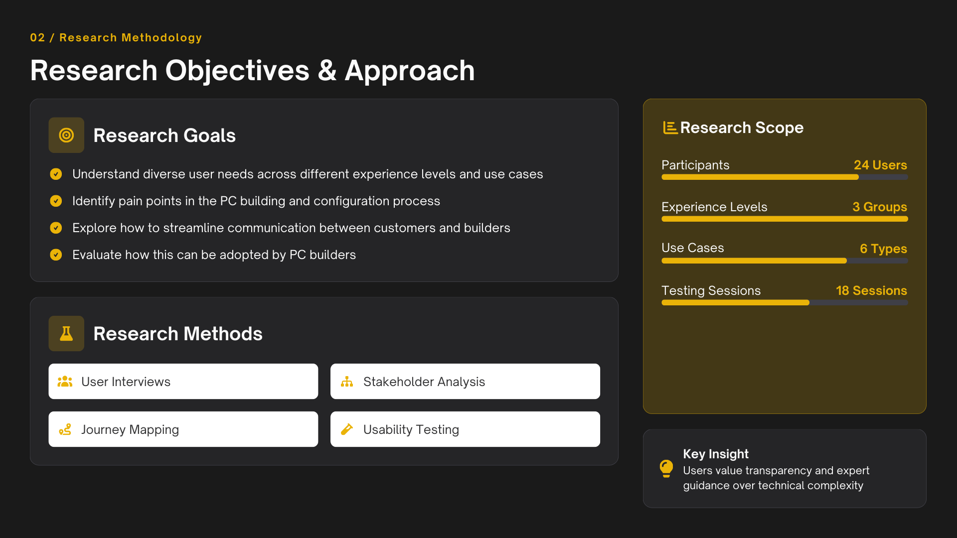Click the User Interviews card

(183, 381)
